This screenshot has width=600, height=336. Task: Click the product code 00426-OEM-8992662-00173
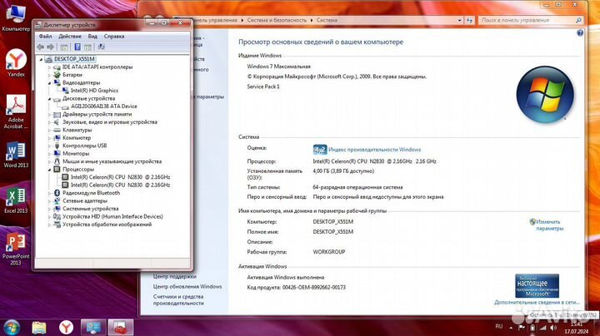pos(314,288)
